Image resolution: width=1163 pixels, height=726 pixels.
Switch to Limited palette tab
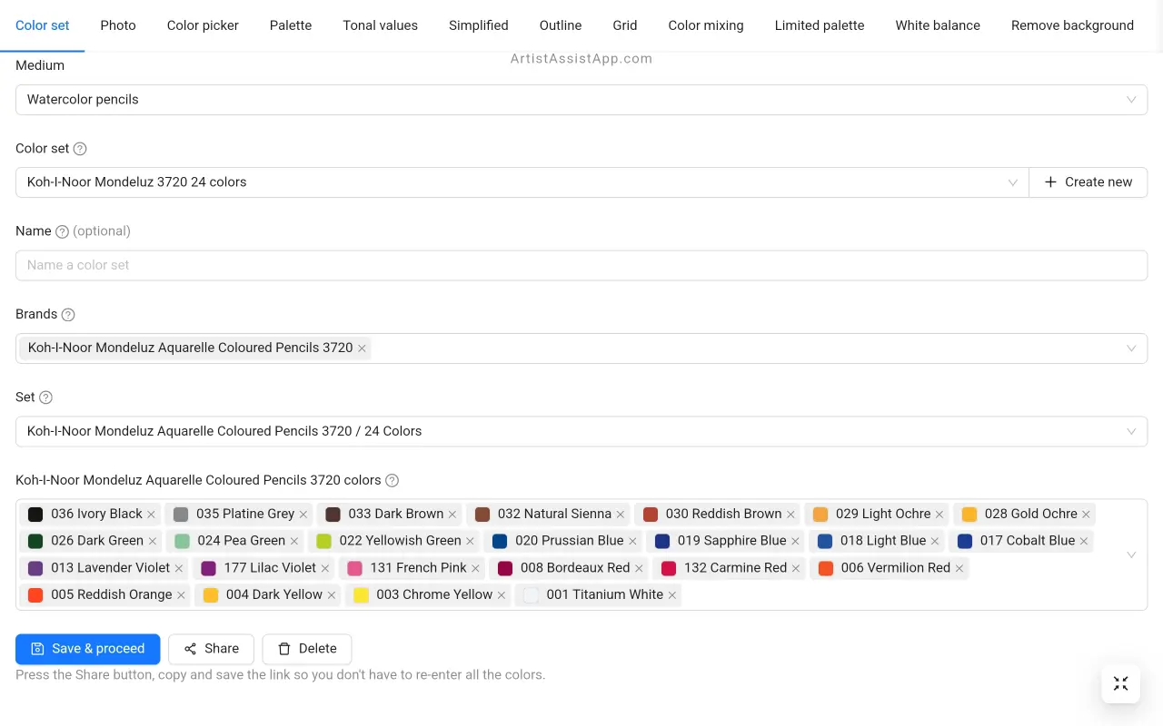pos(820,25)
